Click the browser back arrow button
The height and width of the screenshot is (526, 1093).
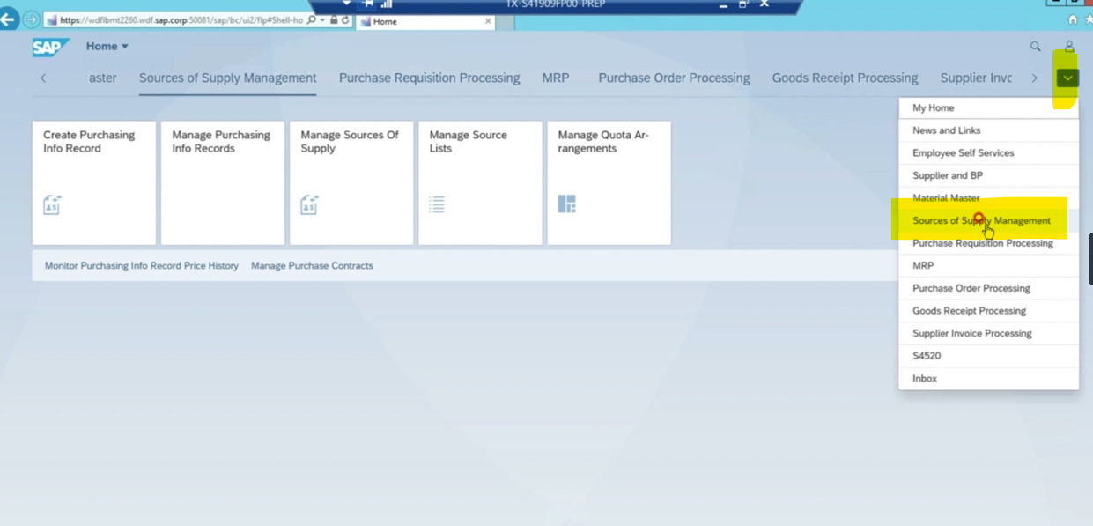8,19
